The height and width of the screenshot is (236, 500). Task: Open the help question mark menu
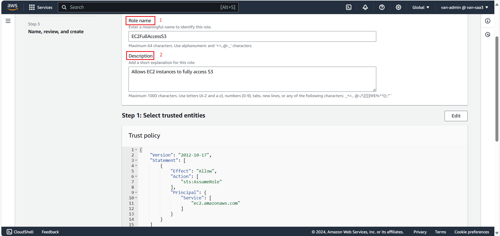coord(382,7)
